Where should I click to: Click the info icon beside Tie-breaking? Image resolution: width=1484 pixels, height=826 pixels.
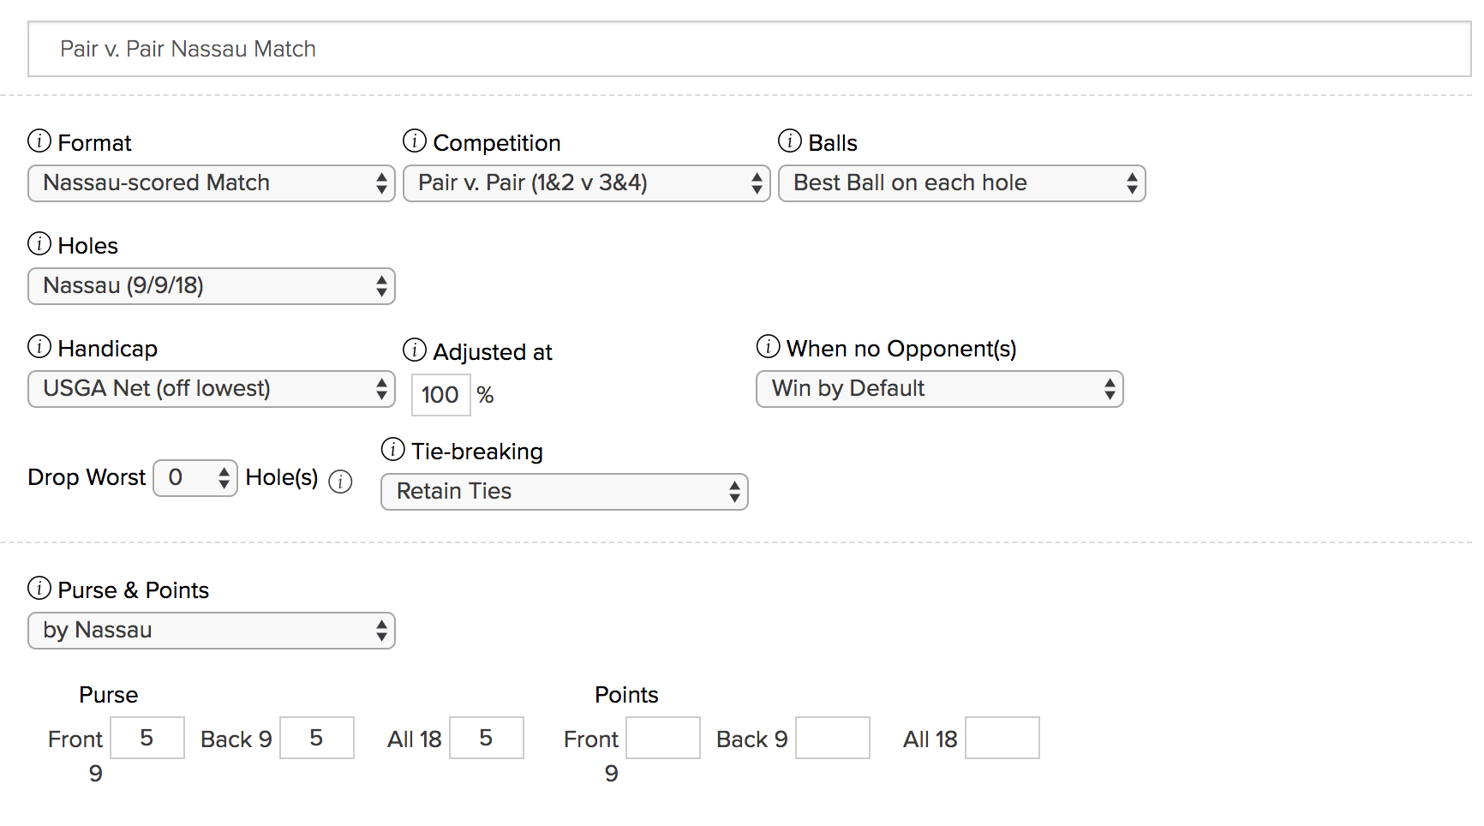click(x=393, y=449)
